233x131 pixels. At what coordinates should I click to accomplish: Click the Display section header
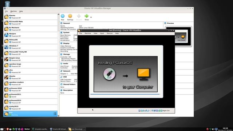pos(66,44)
